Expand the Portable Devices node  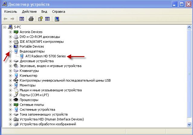pos(11,46)
